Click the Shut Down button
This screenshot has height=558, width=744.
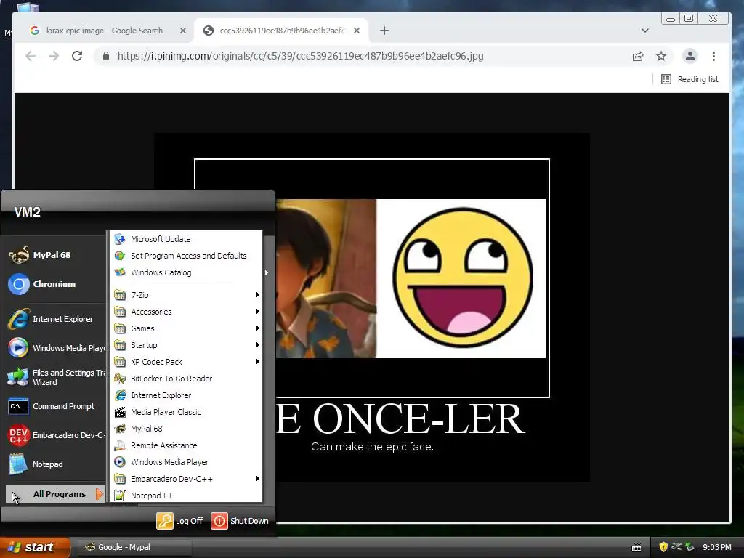tap(240, 521)
